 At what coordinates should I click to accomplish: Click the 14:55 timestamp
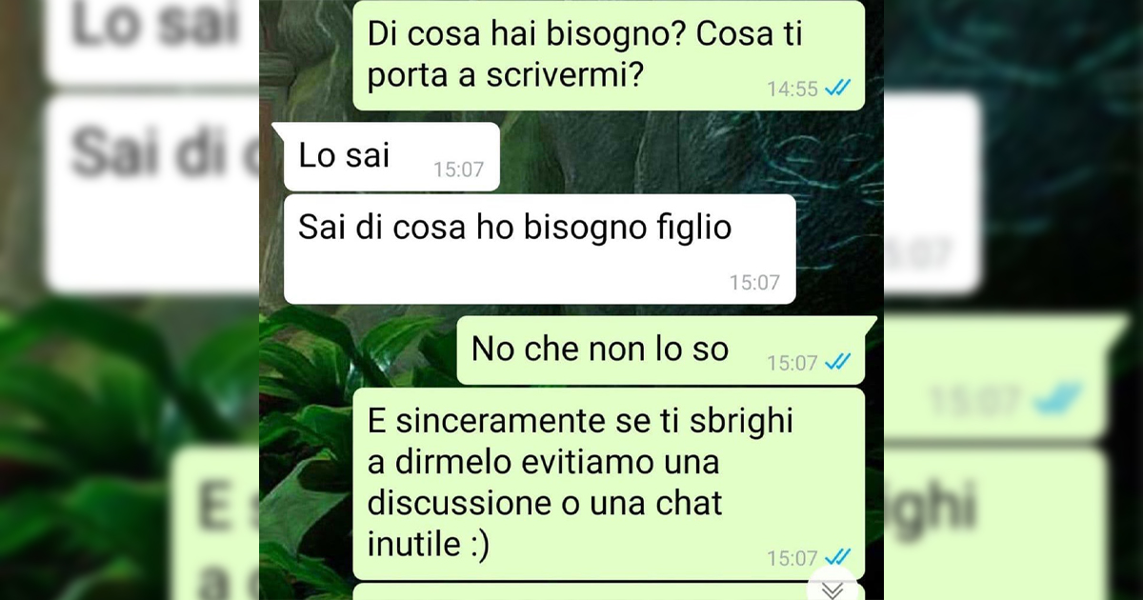pyautogui.click(x=792, y=90)
